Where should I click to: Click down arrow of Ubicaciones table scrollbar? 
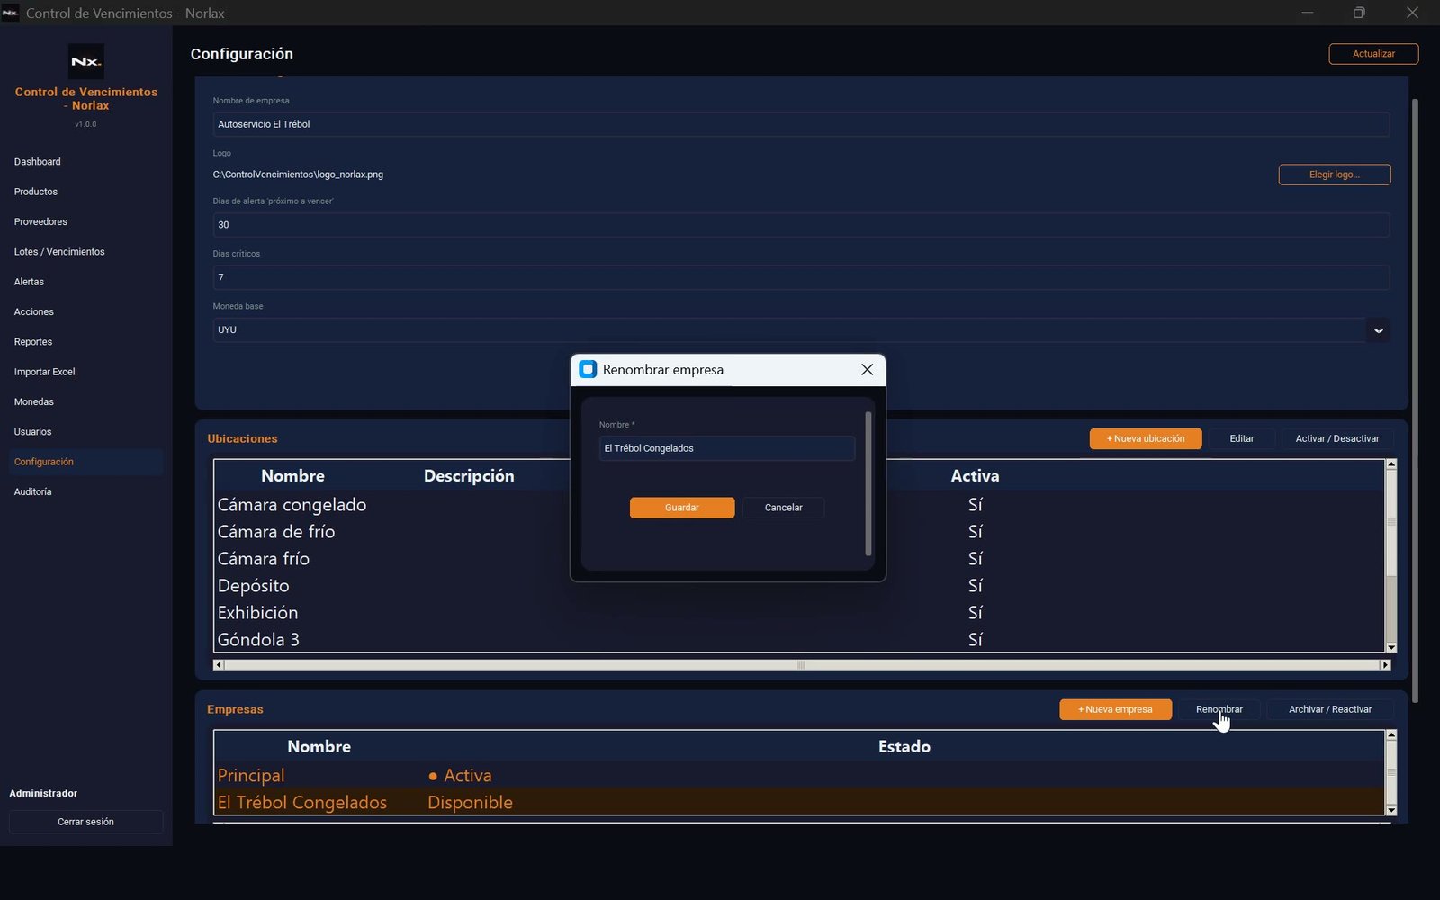coord(1390,647)
